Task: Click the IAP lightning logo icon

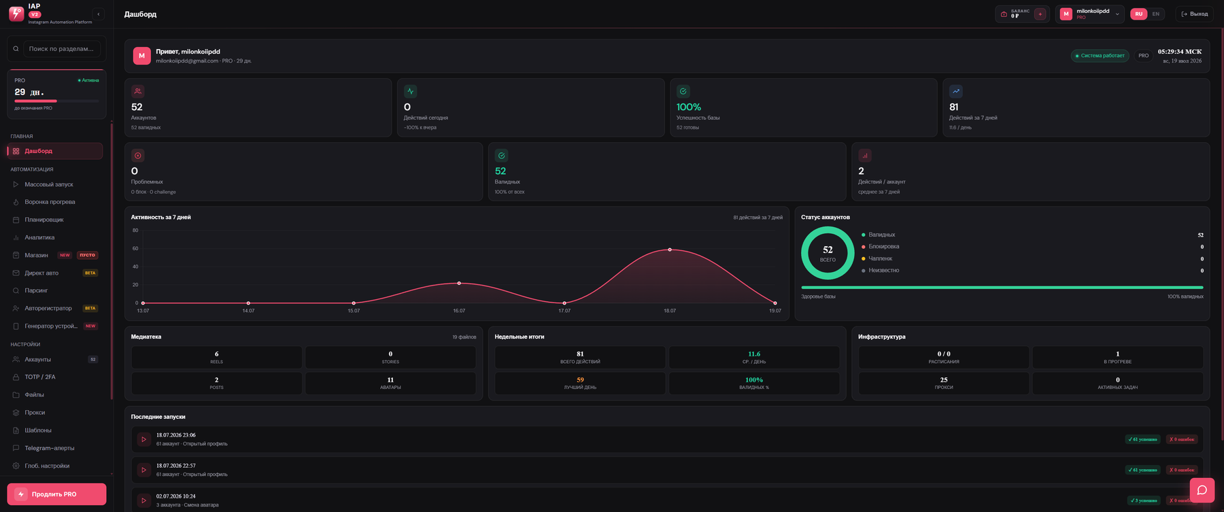Action: pos(16,14)
